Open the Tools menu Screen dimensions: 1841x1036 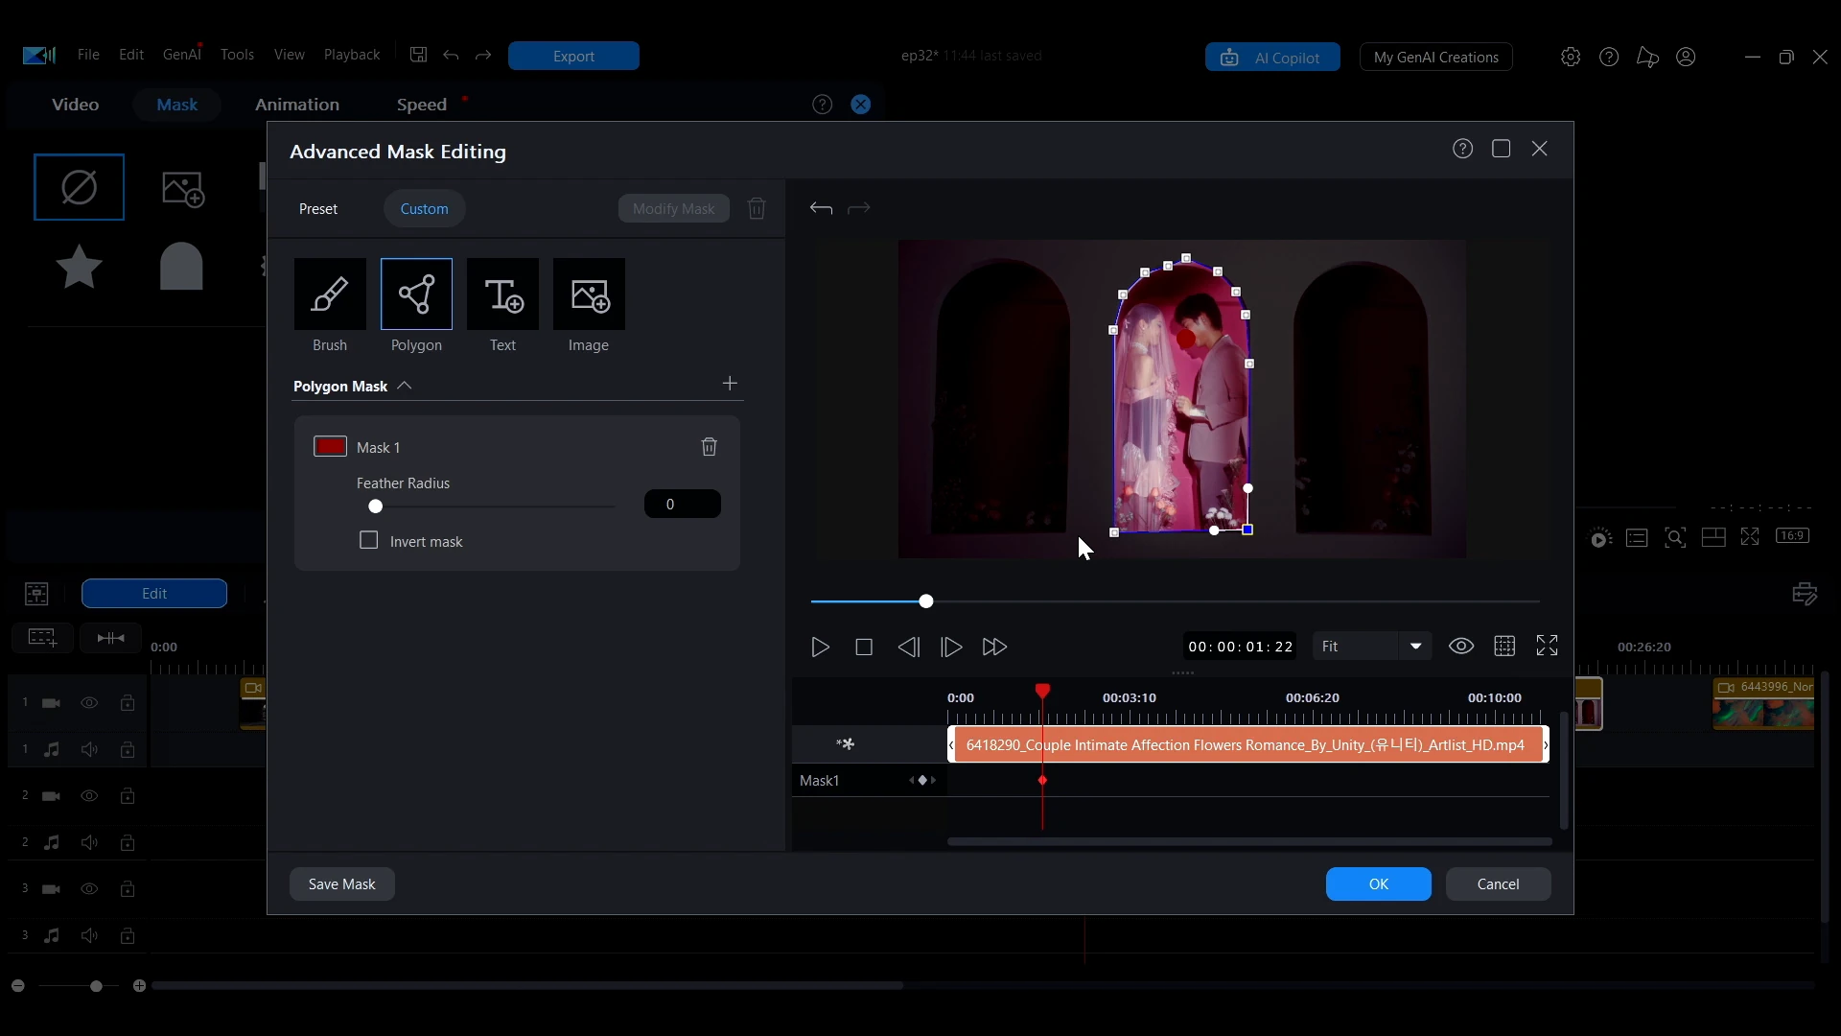pos(237,55)
